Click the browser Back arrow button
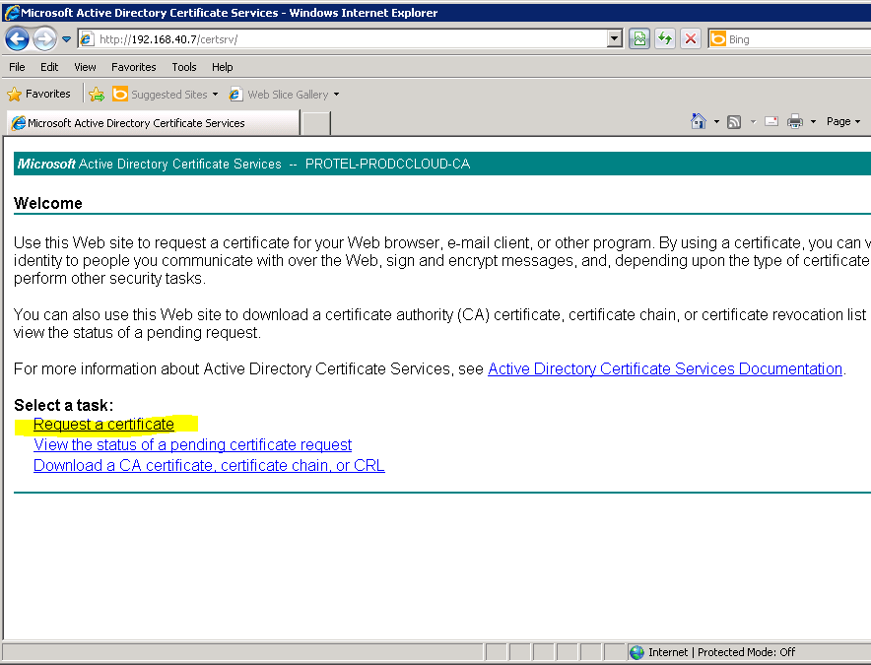 point(17,39)
